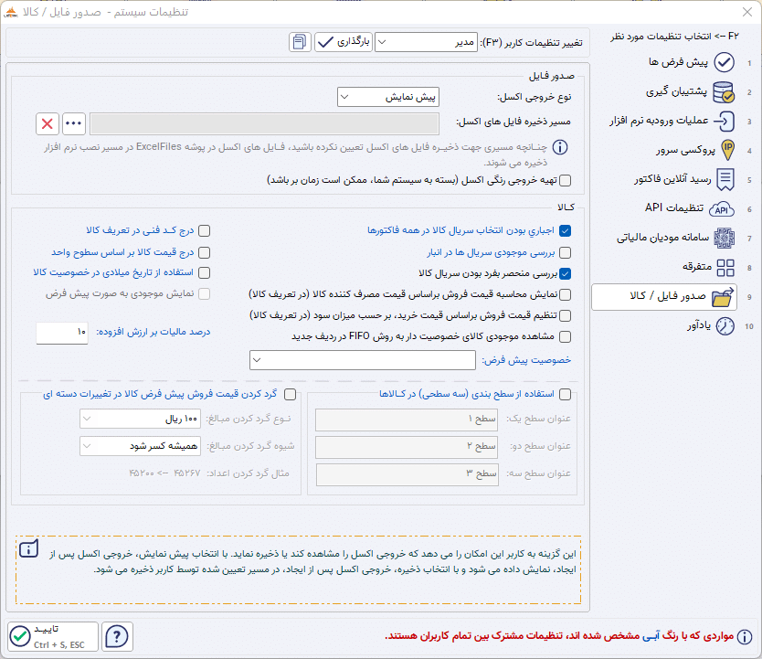
Task: Click the info icon in the bottom status note
Action: point(745,637)
